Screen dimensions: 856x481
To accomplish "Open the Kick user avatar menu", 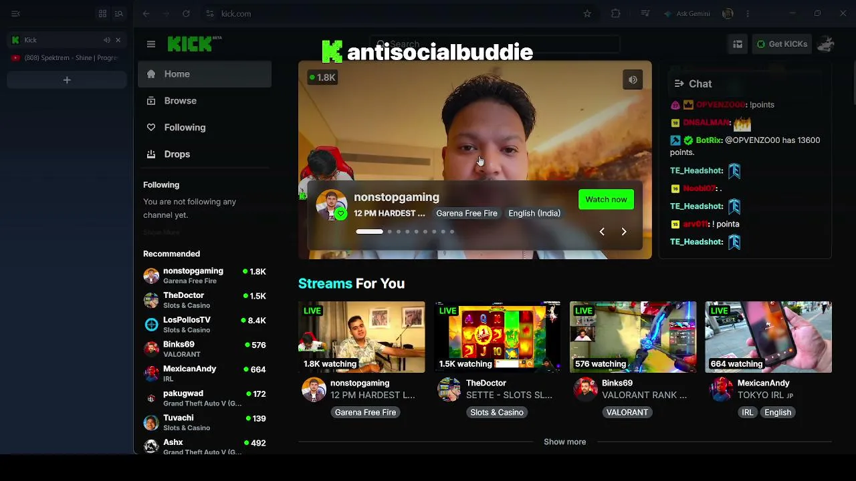I will point(826,44).
